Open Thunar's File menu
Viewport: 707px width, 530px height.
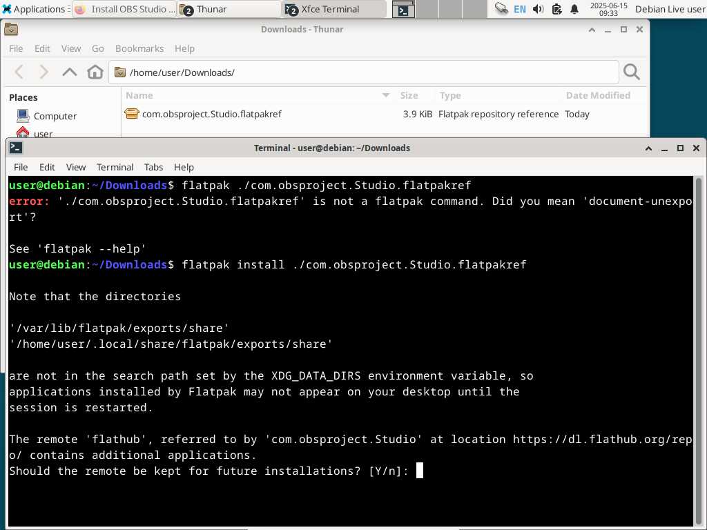tap(16, 48)
